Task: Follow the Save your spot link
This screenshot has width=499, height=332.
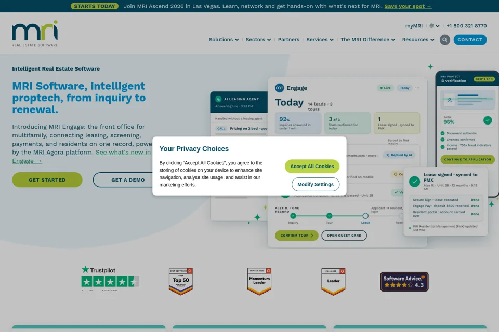Action: [408, 6]
